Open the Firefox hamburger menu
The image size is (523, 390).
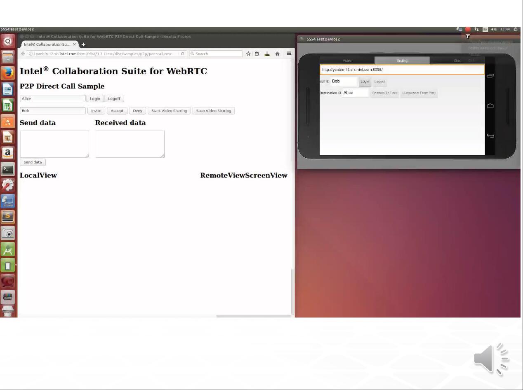pos(289,54)
